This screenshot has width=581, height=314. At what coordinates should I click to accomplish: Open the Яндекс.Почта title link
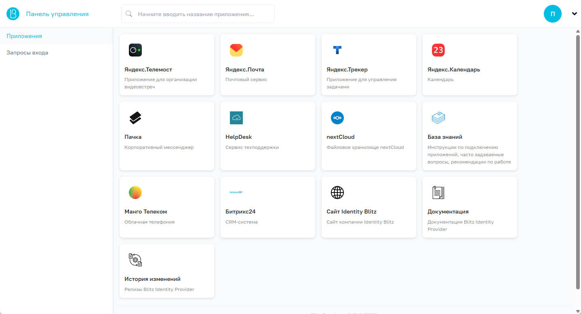tap(245, 70)
